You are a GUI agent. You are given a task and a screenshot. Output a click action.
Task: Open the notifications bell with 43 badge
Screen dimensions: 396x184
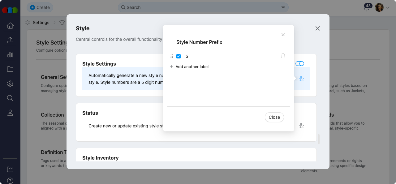(366, 8)
